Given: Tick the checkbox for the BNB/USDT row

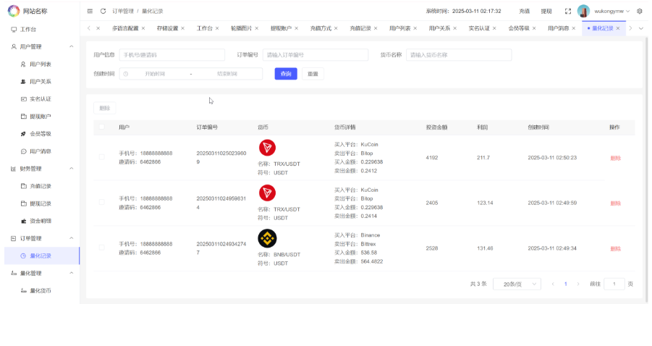Looking at the screenshot, I should coord(101,248).
